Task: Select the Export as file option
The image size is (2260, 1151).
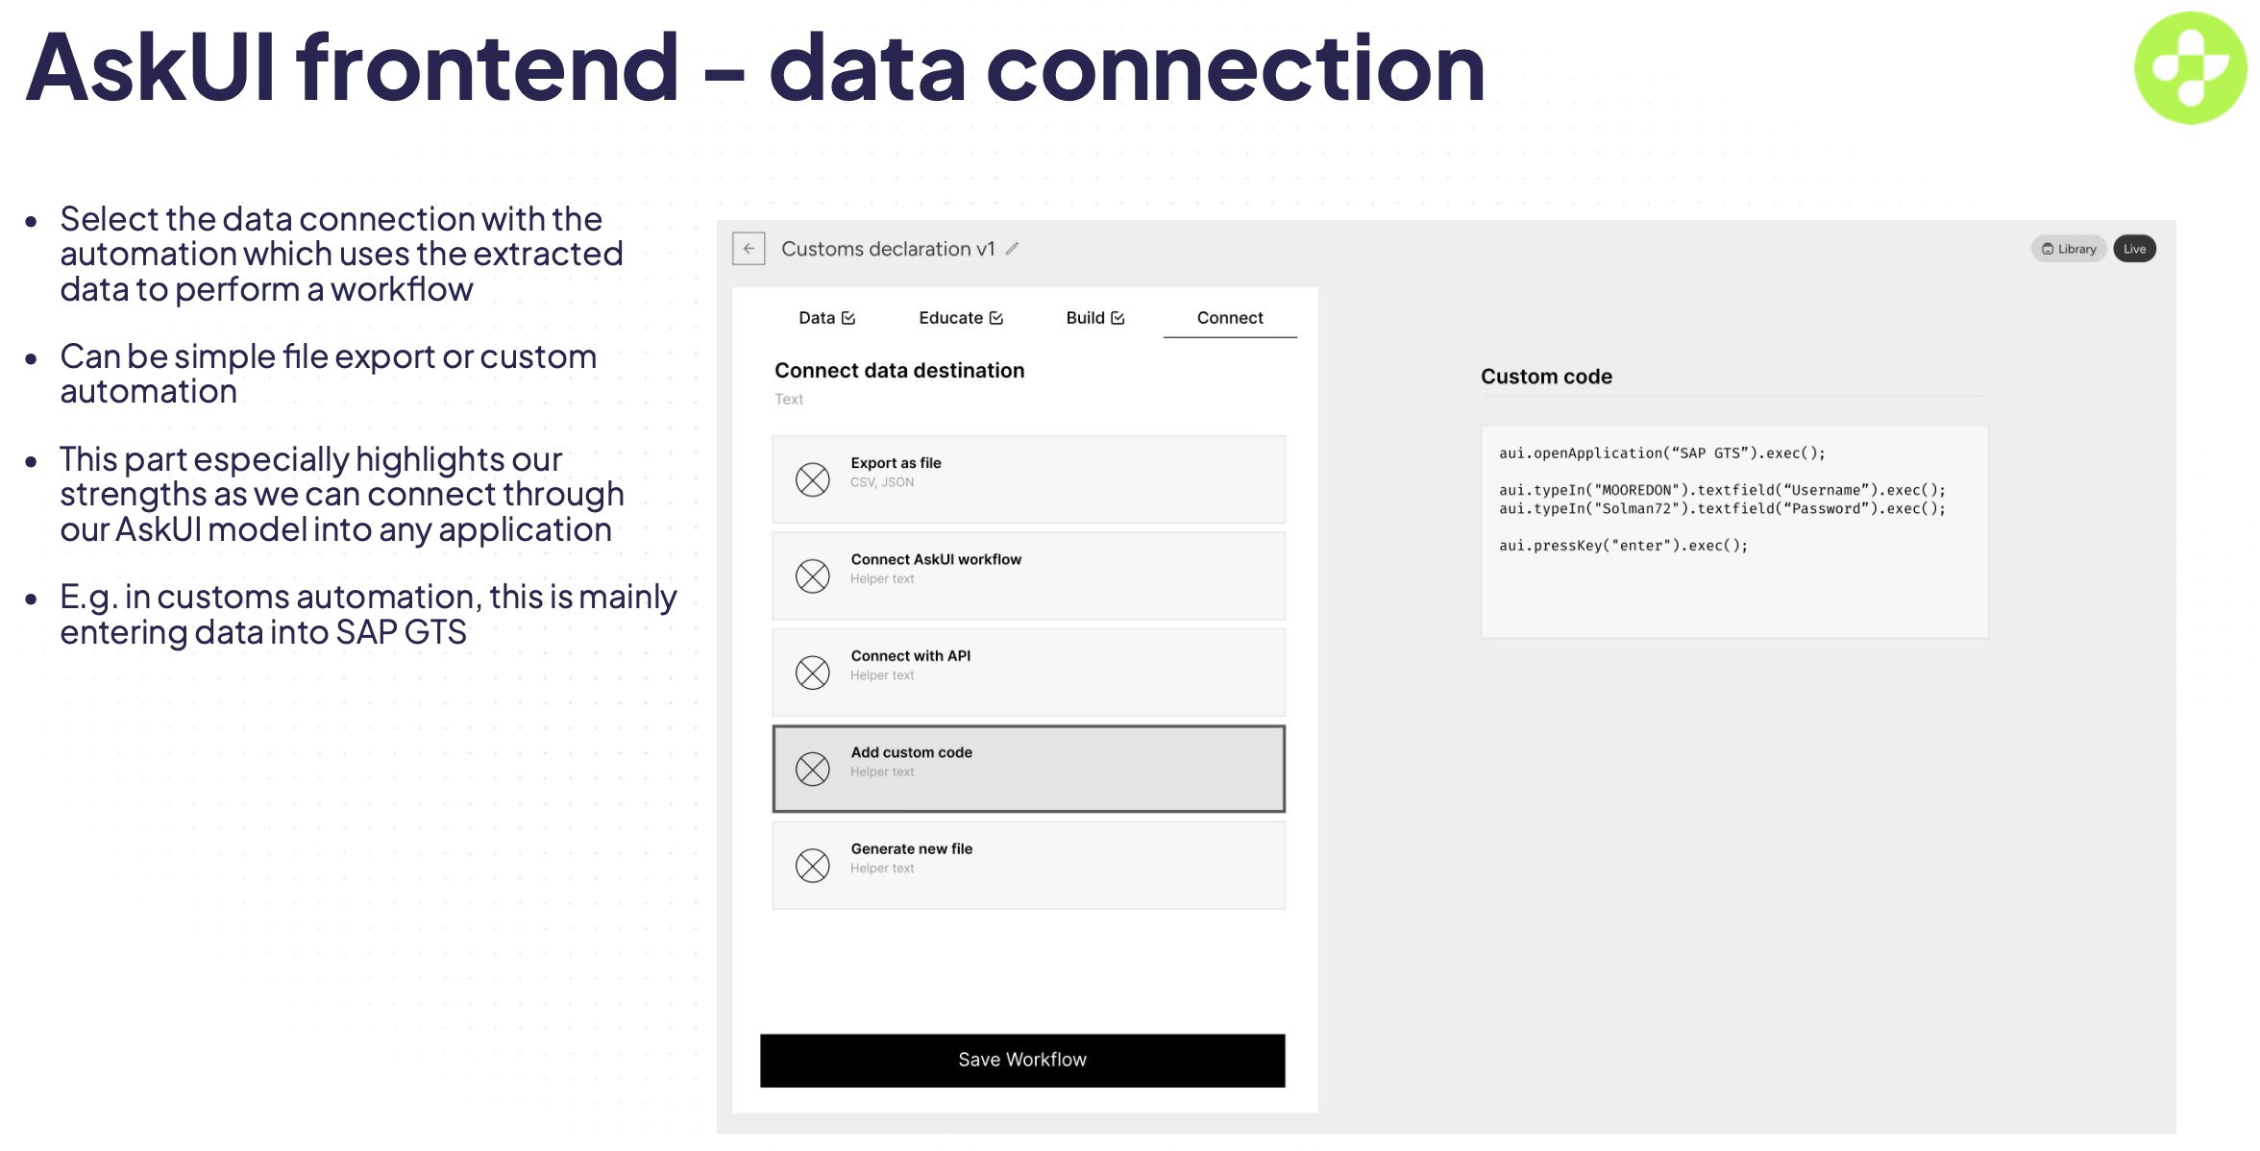Action: pos(1028,479)
